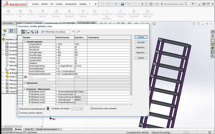Click the linked value chain icon row

pos(25,77)
